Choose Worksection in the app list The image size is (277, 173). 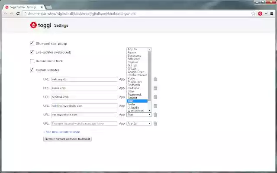click(x=137, y=111)
